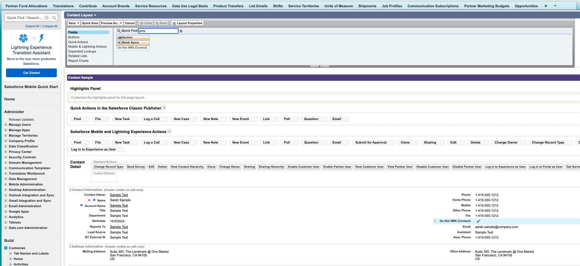Click the Reports To Sample Text link

tap(119, 227)
